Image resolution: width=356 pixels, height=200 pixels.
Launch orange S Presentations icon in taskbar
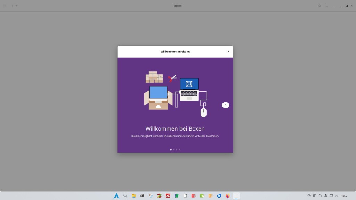[210, 196]
